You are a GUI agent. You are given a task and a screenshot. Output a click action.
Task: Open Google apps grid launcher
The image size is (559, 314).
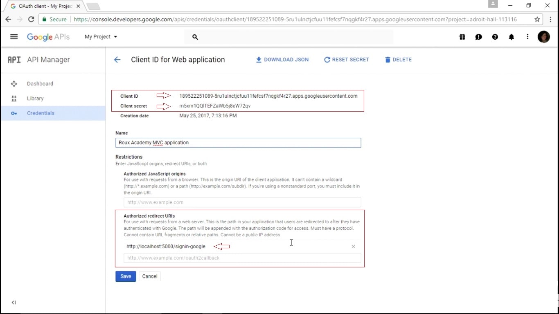coord(462,37)
